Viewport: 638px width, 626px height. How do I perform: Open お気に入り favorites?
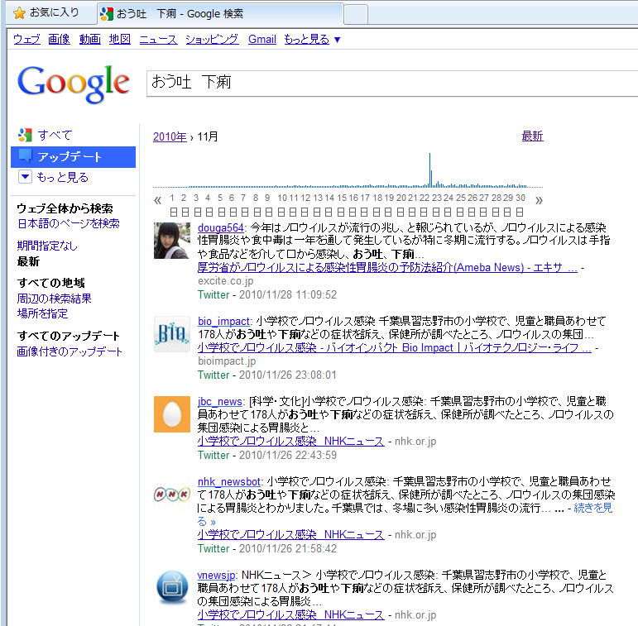46,12
